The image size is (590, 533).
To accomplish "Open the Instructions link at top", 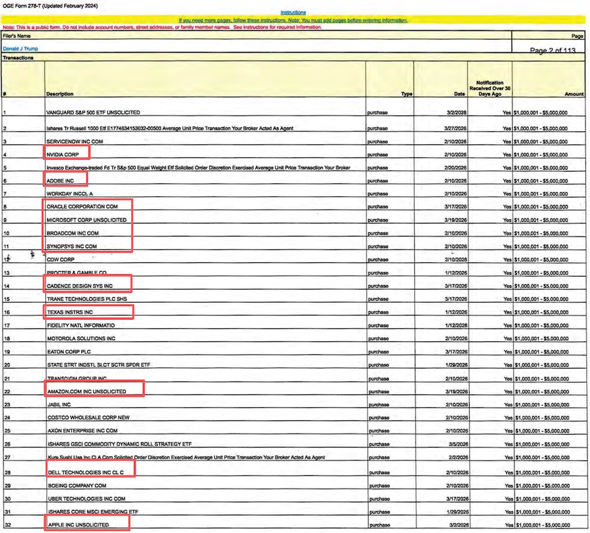I will click(x=293, y=12).
